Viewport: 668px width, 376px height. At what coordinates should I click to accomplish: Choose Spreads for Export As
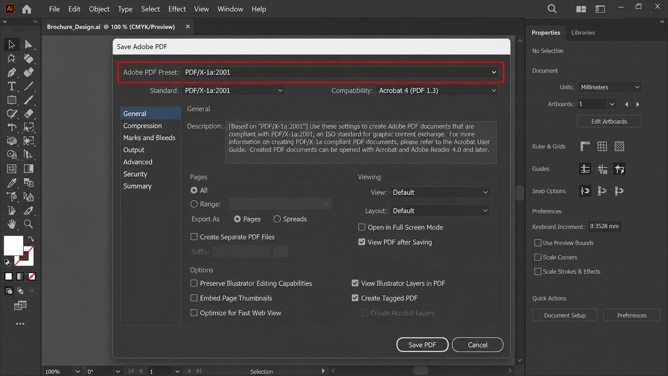coord(277,219)
